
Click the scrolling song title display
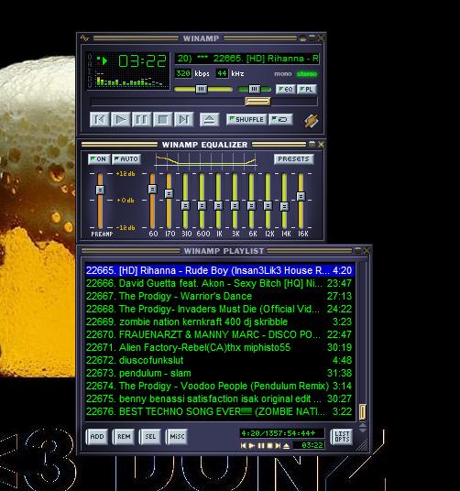tap(247, 59)
